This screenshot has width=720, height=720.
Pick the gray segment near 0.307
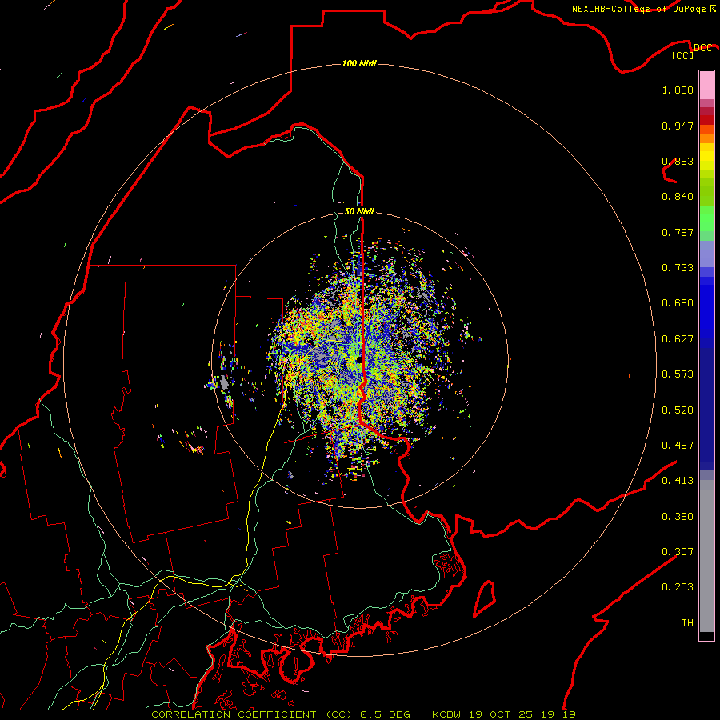tap(706, 556)
